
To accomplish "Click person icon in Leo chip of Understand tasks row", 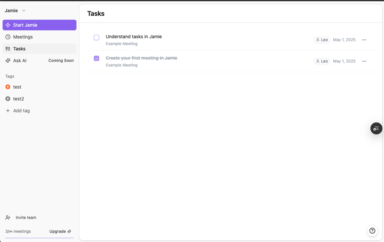I will [x=317, y=40].
